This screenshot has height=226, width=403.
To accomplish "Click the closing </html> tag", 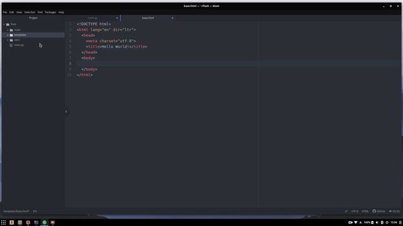I will (x=84, y=75).
